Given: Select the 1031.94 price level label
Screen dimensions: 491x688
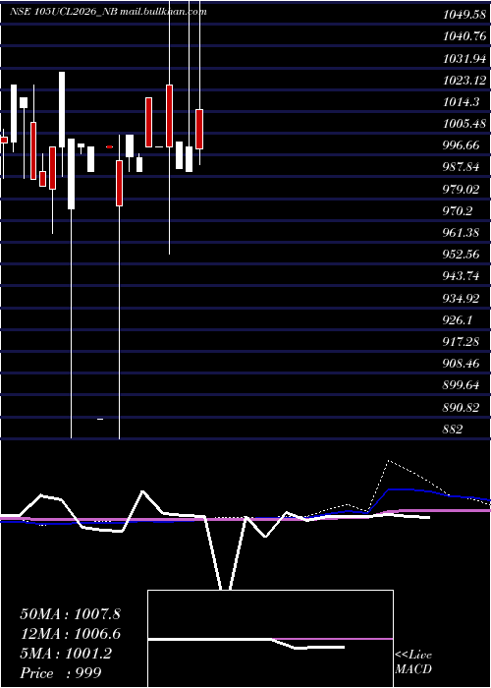Looking at the screenshot, I should click(x=464, y=58).
